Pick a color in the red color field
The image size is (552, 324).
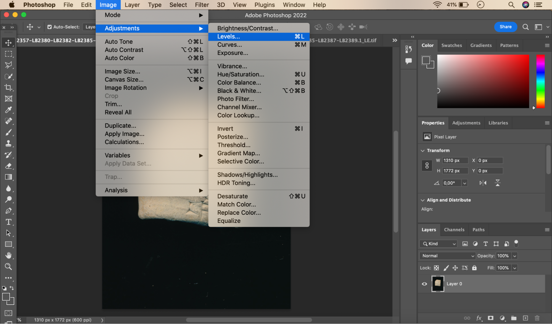pos(483,81)
